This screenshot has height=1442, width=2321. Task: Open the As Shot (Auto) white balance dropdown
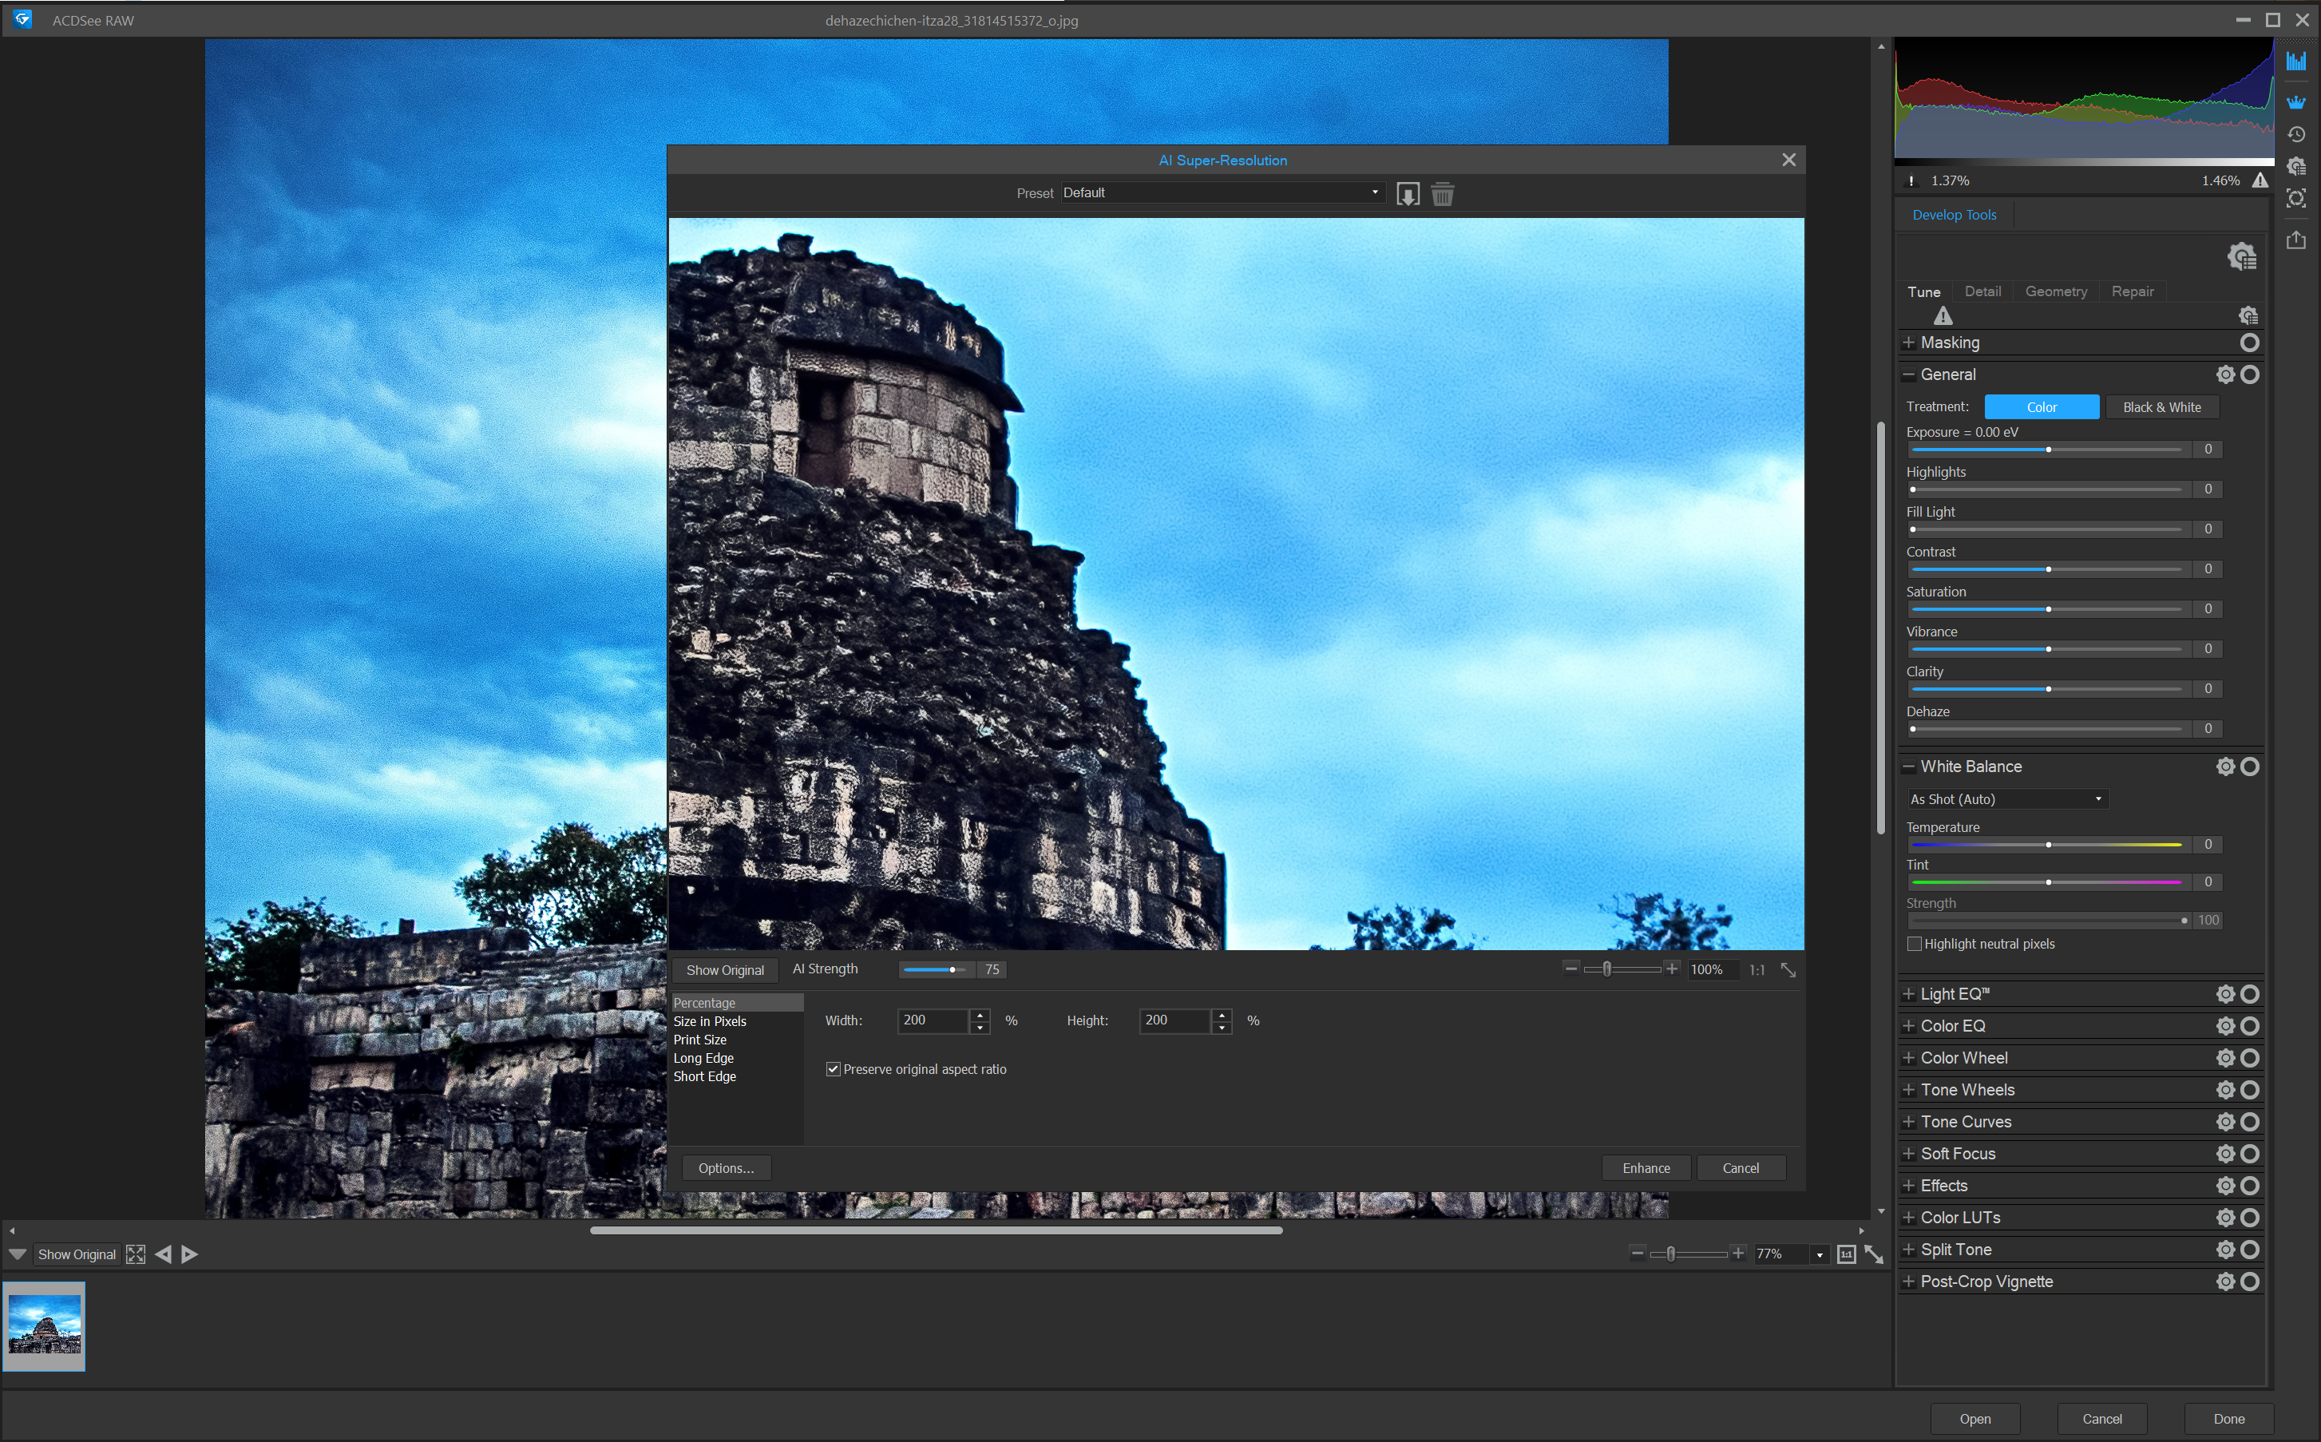tap(2006, 798)
